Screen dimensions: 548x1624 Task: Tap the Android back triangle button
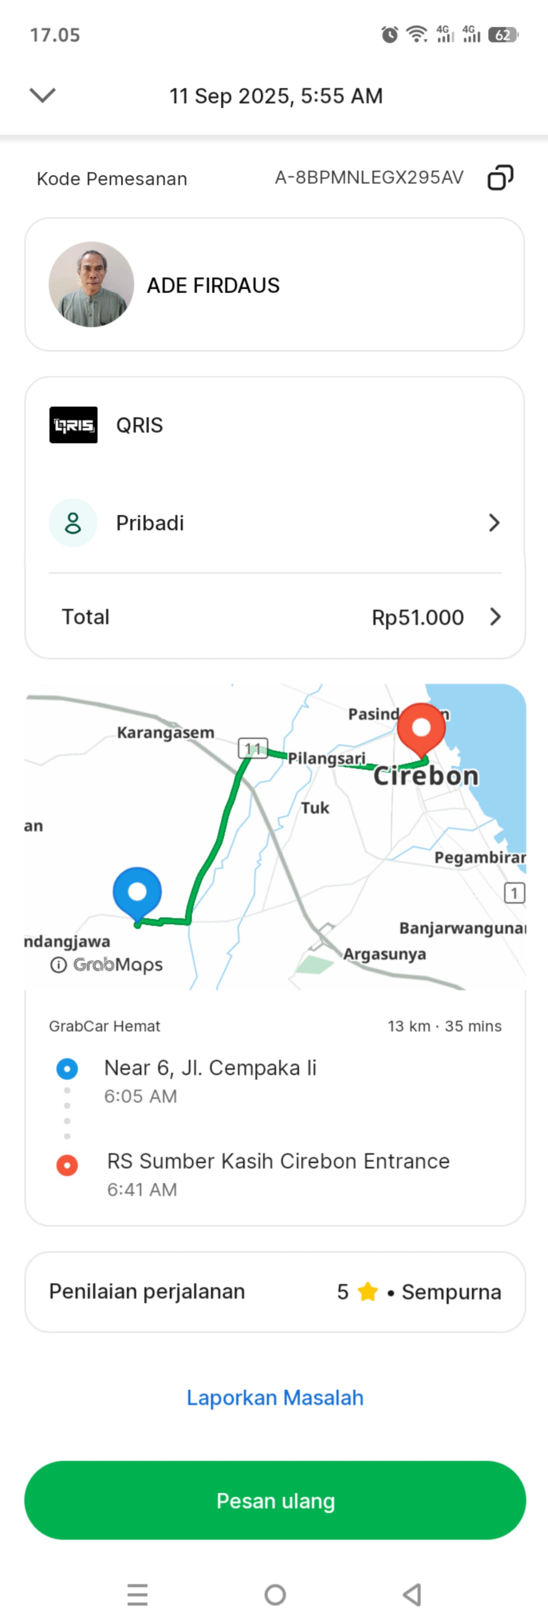click(x=413, y=1594)
